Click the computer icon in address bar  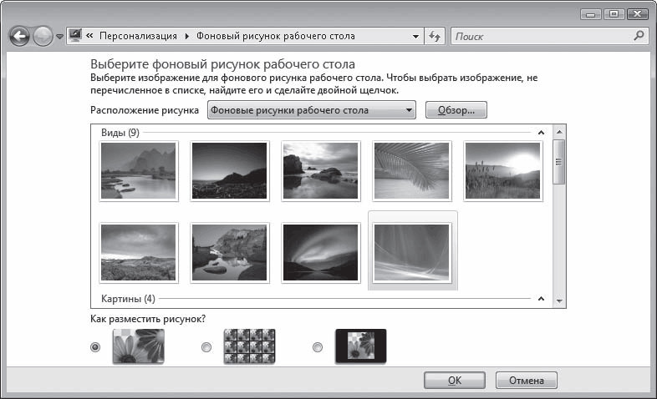click(76, 36)
